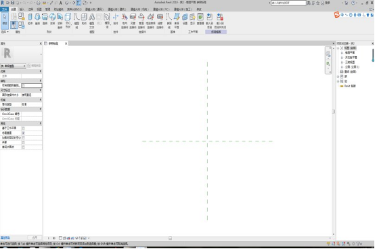Viewport: 375px width, 249px height.
Task: Expand Floor Plans (楼层平面) in project browser
Action: 342,53
